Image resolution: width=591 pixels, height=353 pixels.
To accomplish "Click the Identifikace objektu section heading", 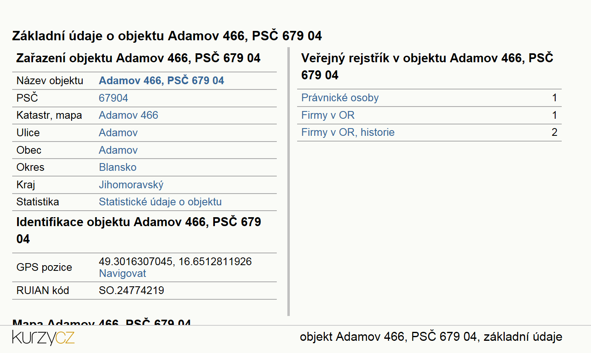I will (138, 230).
